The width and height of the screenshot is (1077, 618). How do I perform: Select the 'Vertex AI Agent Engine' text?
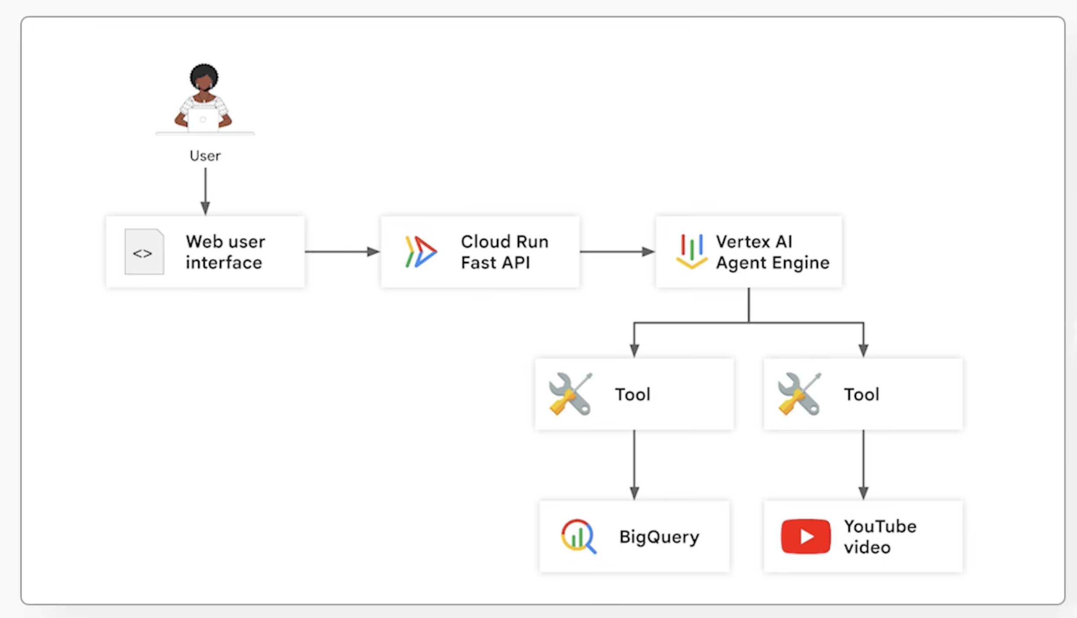click(x=772, y=252)
